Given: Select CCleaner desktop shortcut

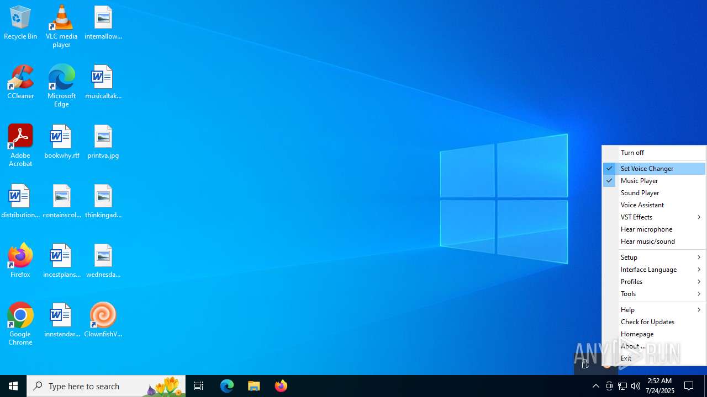Looking at the screenshot, I should point(20,83).
